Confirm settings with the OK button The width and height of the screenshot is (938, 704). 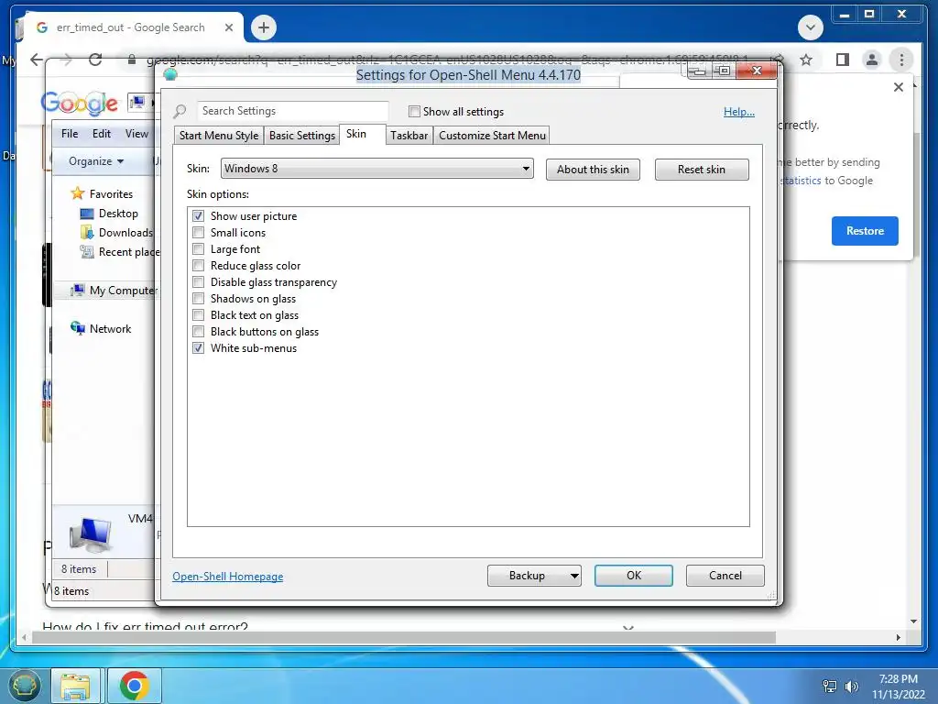tap(634, 576)
